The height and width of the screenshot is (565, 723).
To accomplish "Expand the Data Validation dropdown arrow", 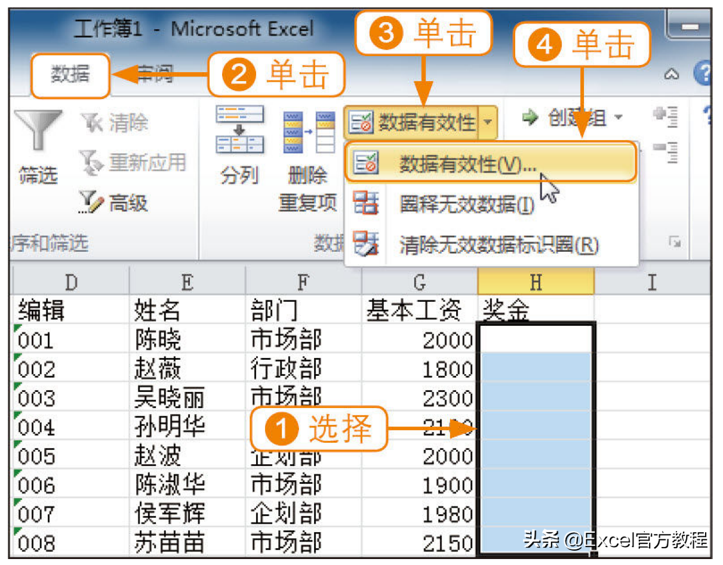I will [x=488, y=123].
